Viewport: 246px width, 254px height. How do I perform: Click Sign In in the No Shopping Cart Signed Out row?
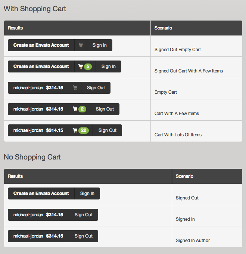(87, 193)
